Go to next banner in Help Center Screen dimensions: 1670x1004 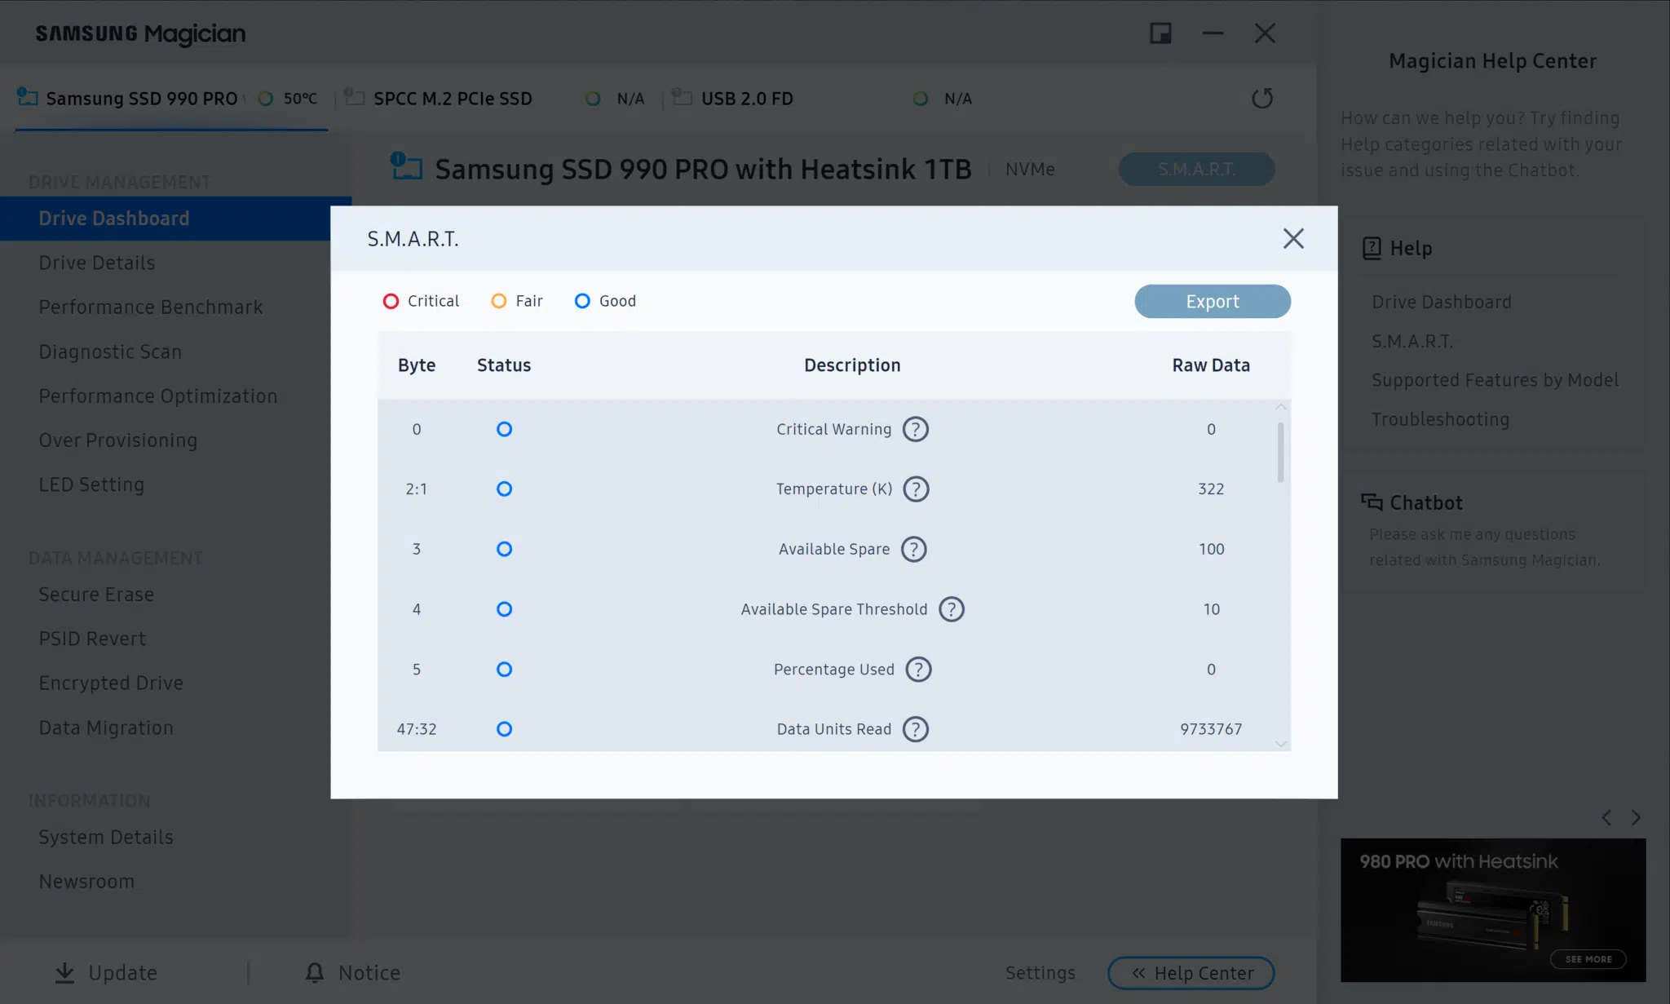1636,817
